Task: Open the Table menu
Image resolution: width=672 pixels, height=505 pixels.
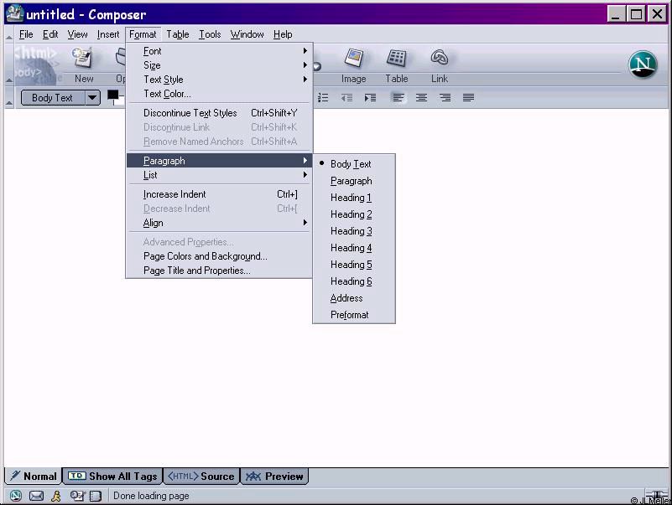Action: [x=177, y=34]
